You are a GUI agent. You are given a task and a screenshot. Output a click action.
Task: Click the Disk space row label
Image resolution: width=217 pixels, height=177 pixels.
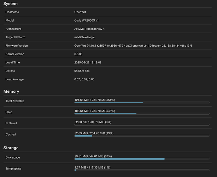click(13, 157)
